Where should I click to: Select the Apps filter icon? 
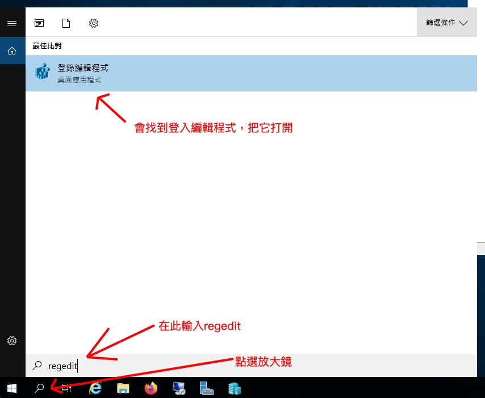tap(39, 23)
